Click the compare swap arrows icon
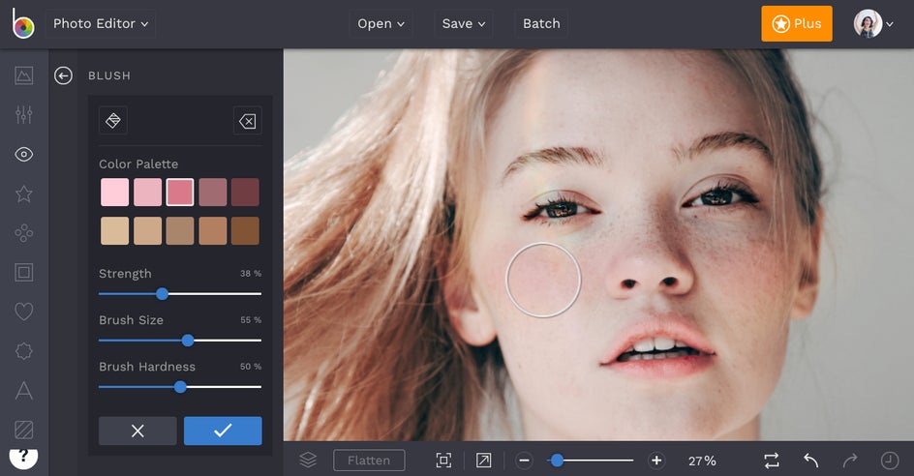The width and height of the screenshot is (914, 476). click(772, 461)
